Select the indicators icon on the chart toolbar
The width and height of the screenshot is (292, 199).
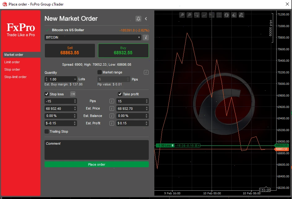coord(204,15)
